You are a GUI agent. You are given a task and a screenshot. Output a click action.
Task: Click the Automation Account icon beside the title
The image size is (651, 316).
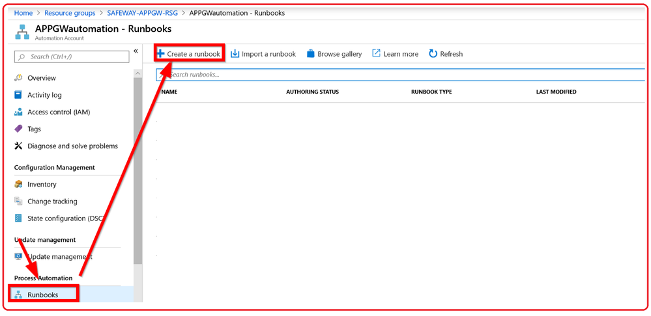(22, 33)
